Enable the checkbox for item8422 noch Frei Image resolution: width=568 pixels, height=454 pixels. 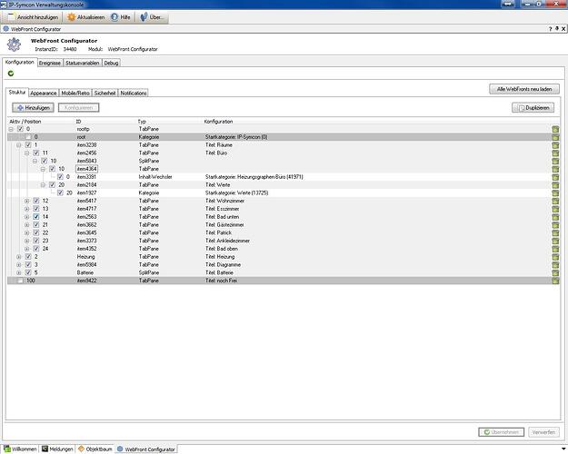pyautogui.click(x=20, y=281)
